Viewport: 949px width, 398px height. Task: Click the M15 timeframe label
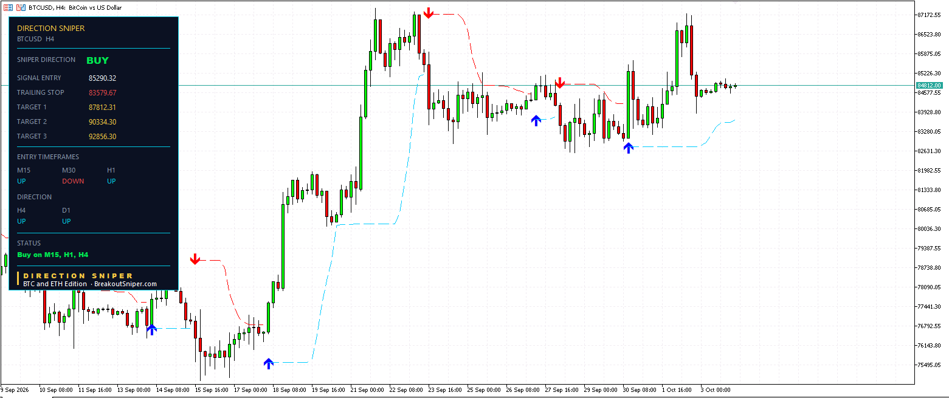pos(24,170)
